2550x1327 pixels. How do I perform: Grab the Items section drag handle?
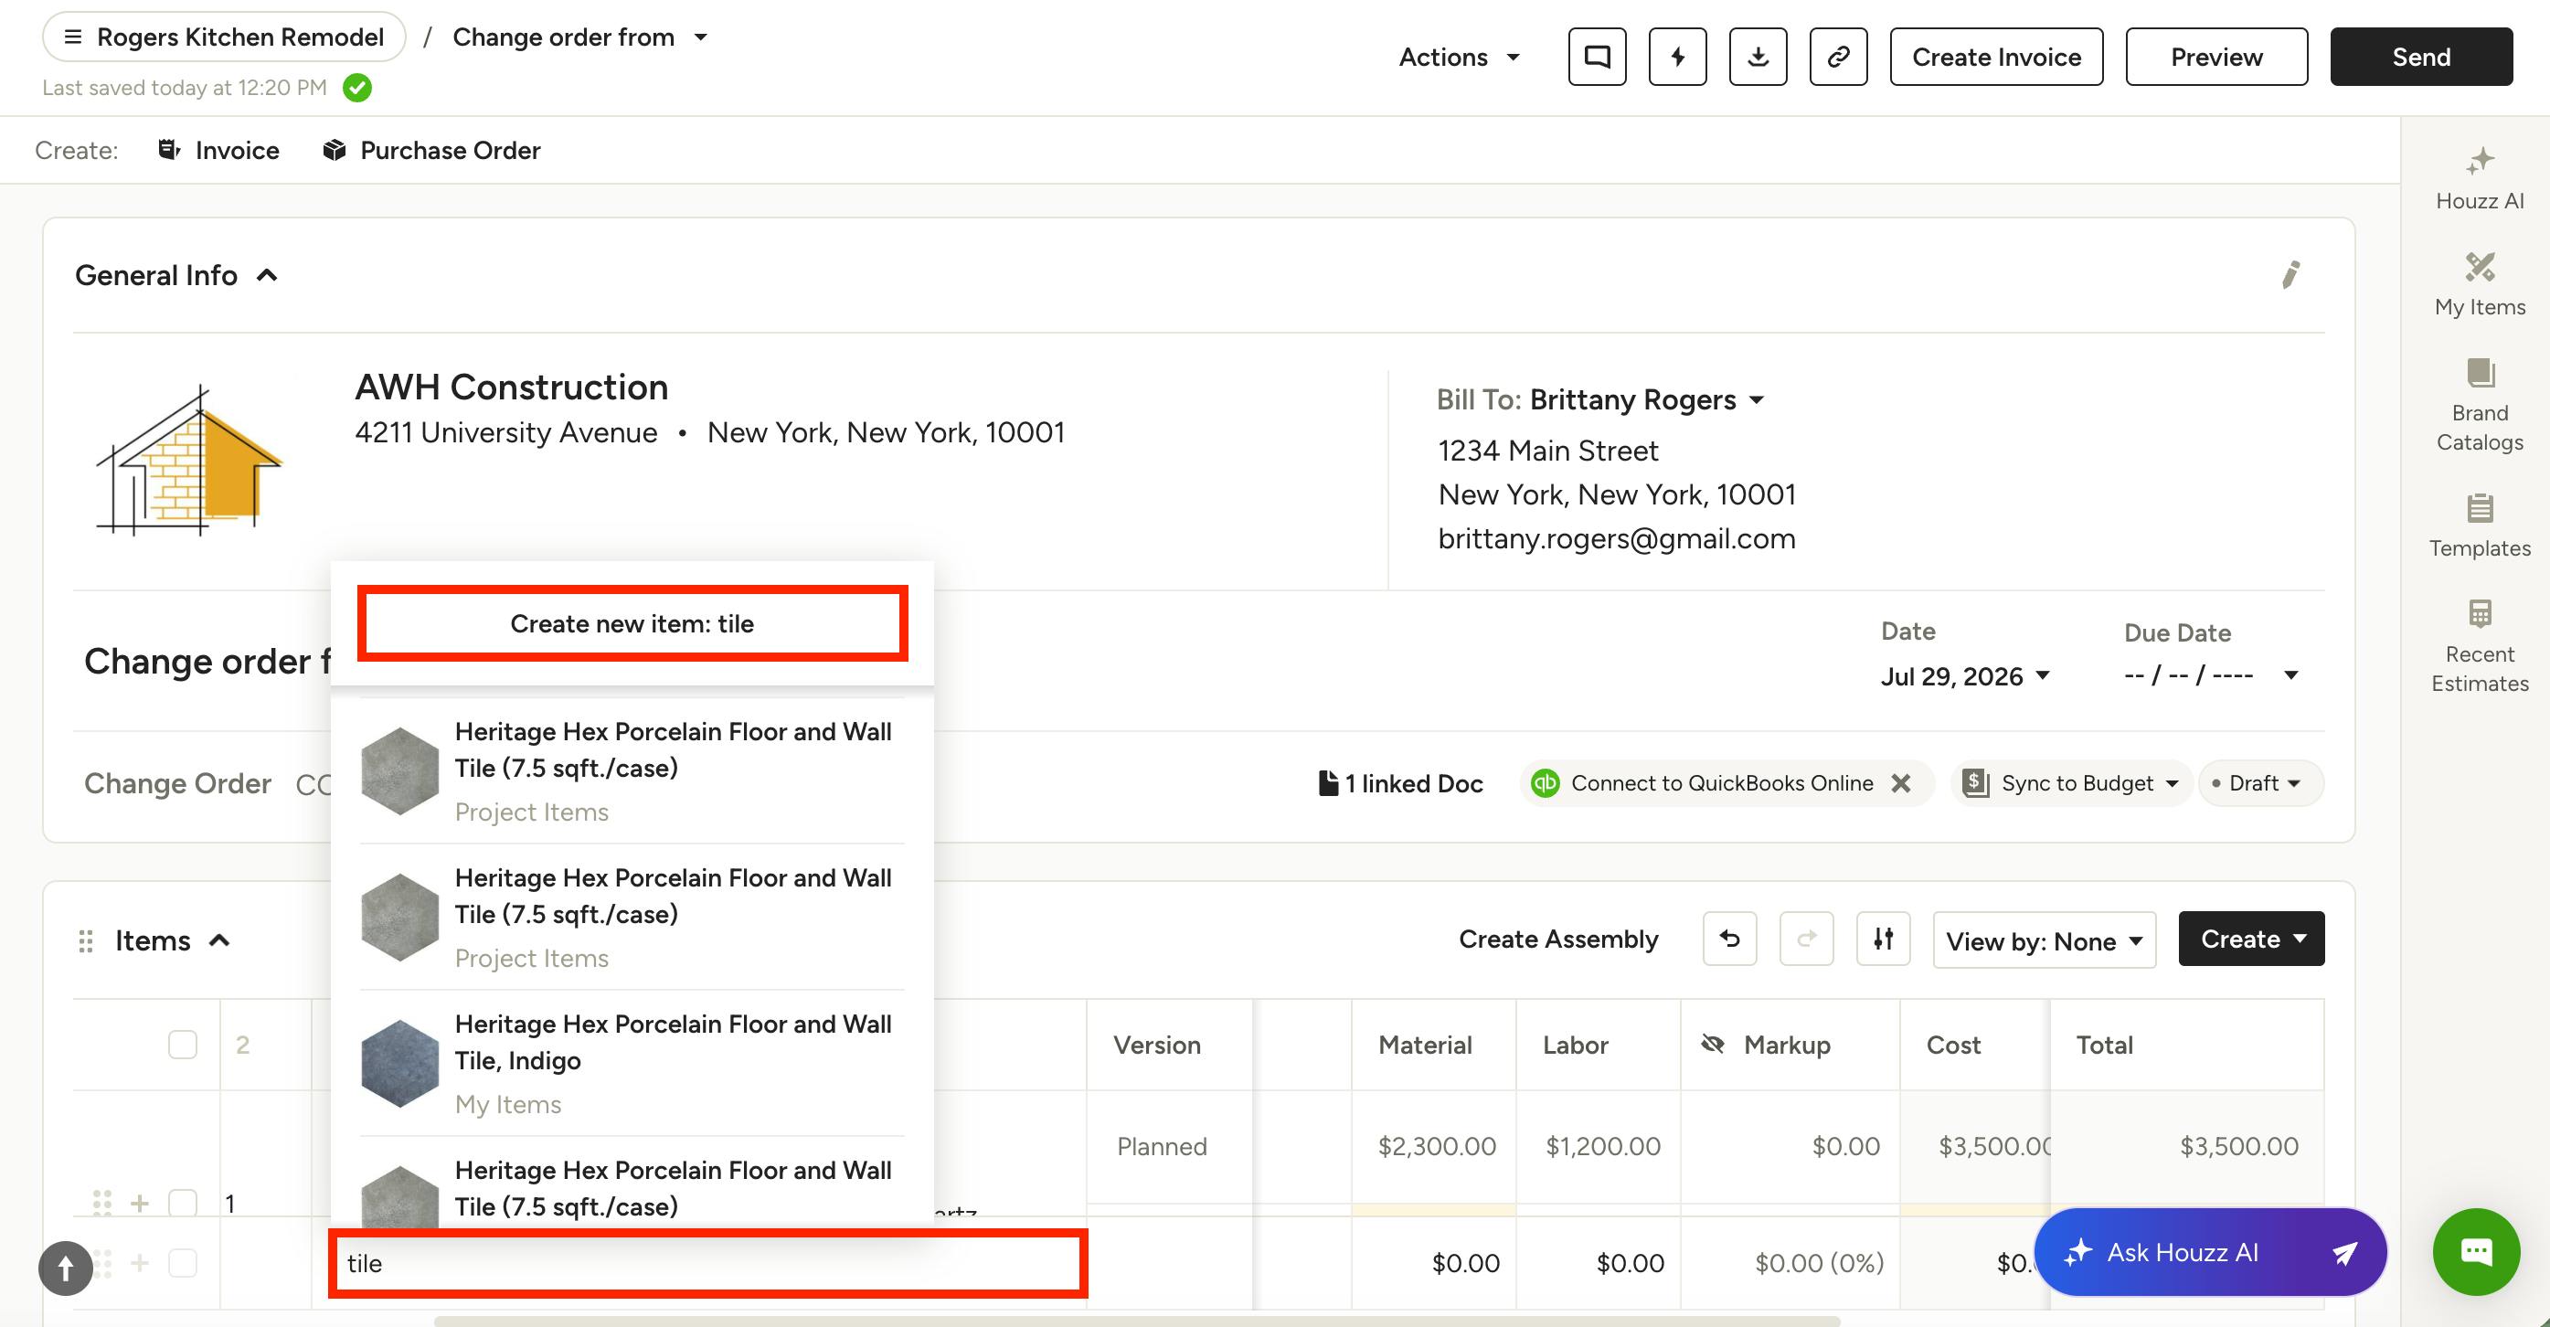click(86, 940)
